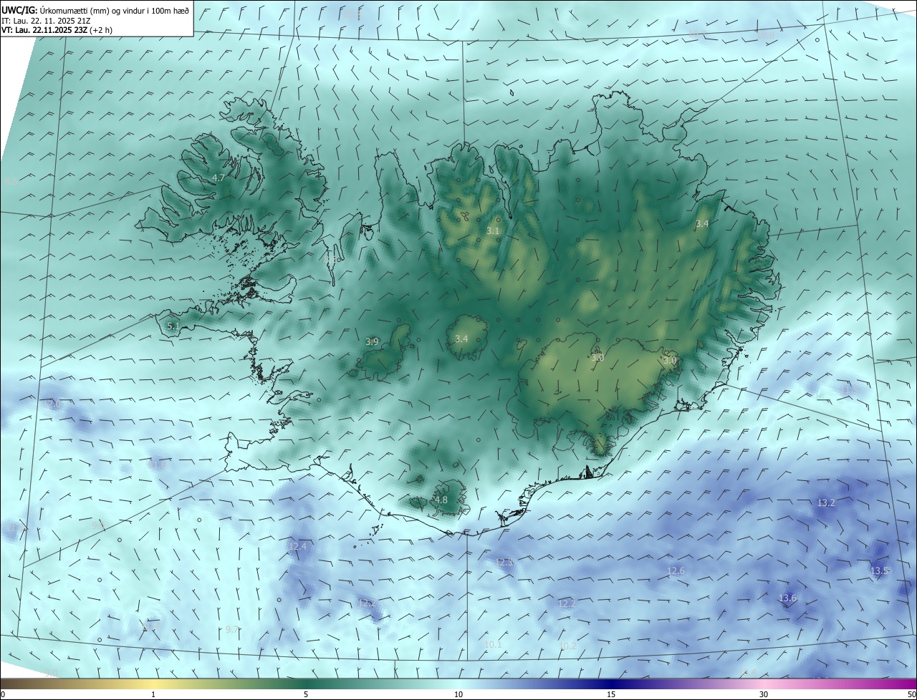
Task: Click the colorbar tick label 0
Action: tap(3, 695)
